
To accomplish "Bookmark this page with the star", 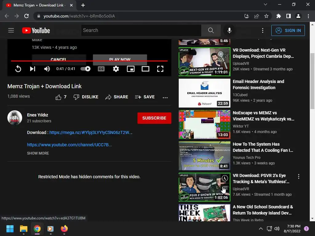I will coord(266,16).
